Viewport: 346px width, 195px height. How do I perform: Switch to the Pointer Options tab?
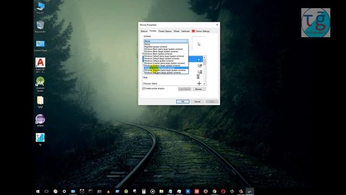[165, 31]
